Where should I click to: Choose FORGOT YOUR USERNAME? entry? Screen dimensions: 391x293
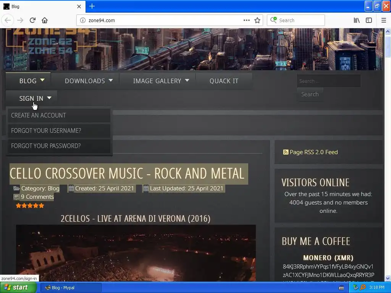[x=59, y=130]
